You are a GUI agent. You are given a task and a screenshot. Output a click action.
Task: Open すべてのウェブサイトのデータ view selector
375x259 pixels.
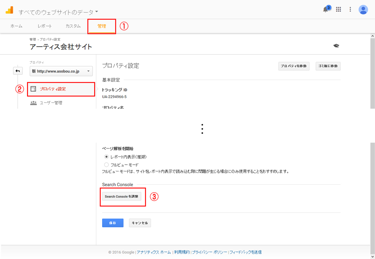coord(58,12)
